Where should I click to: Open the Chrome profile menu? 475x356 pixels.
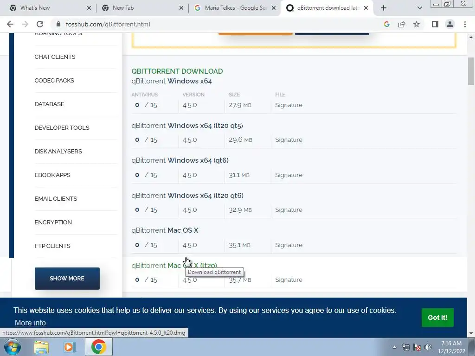450,24
